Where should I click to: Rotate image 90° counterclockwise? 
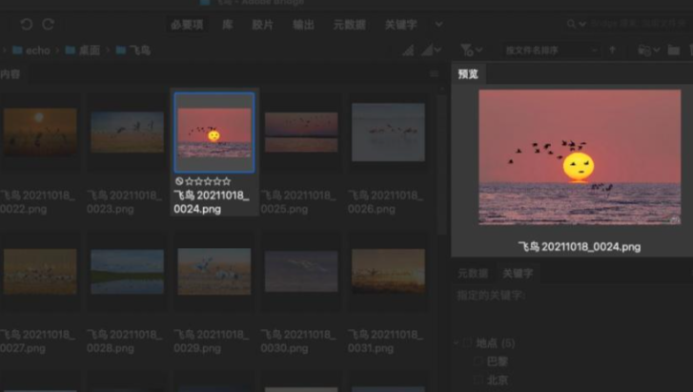coord(27,25)
